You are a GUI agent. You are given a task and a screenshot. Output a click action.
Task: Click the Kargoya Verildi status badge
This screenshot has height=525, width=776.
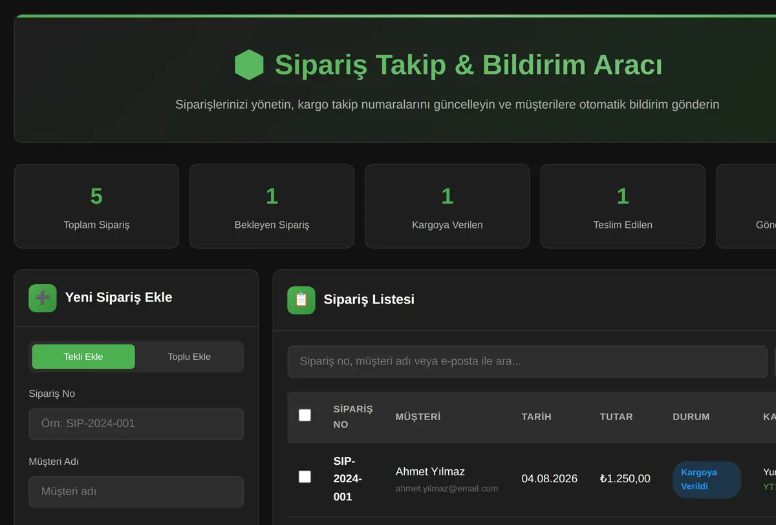pos(707,480)
